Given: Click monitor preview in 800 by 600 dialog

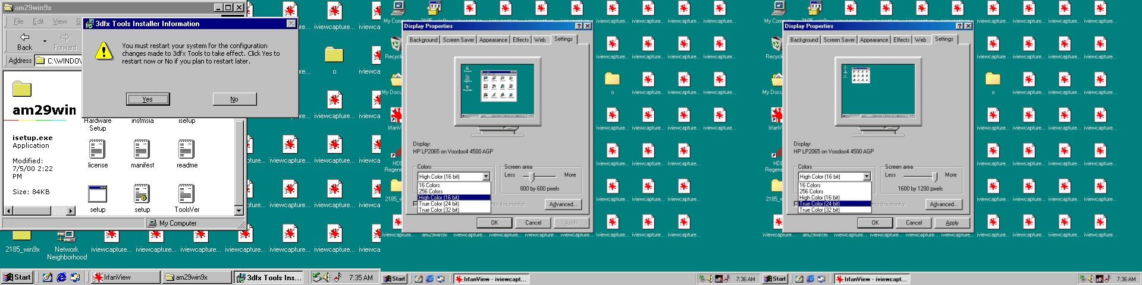Looking at the screenshot, I should tap(497, 91).
